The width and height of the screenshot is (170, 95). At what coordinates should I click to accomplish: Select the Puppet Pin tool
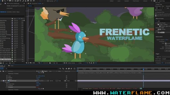tap(34, 1)
